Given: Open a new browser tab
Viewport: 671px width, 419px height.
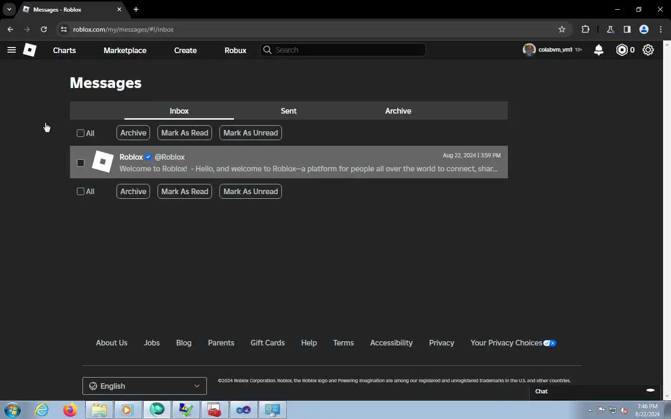Looking at the screenshot, I should [x=136, y=9].
